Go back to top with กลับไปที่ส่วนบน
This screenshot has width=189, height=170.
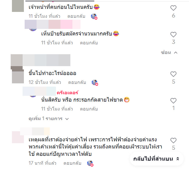pyautogui.click(x=156, y=159)
